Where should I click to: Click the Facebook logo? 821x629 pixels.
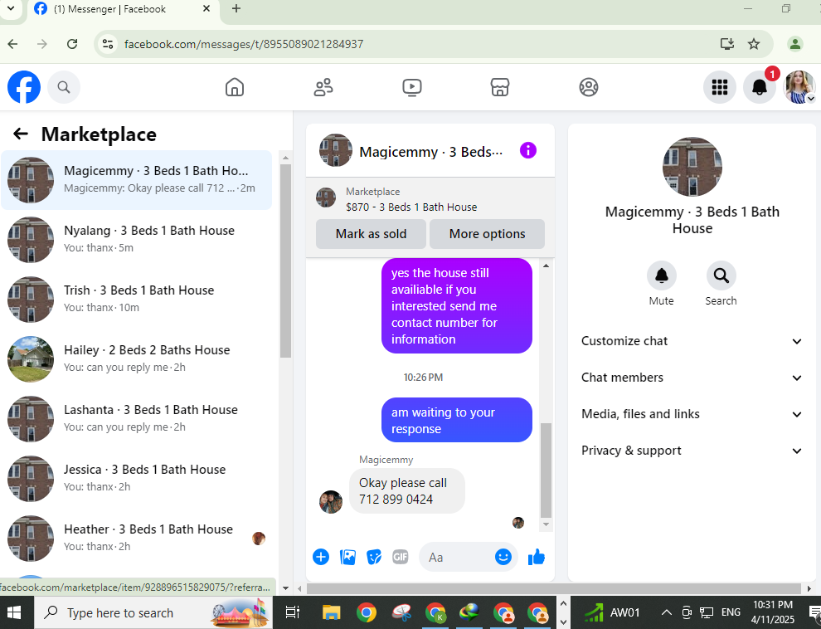[x=24, y=87]
